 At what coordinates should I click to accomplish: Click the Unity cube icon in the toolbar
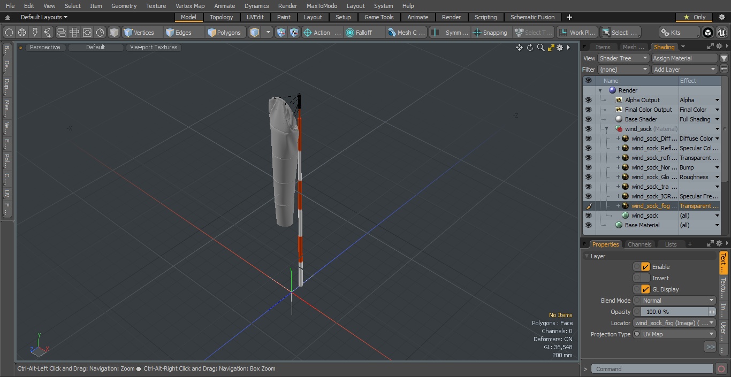pos(708,33)
